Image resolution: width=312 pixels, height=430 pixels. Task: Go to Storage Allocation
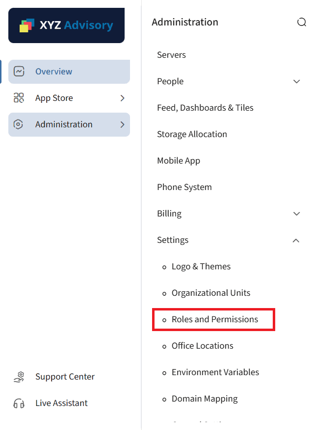(192, 134)
